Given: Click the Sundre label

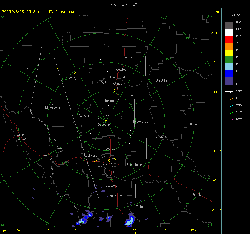Looking at the screenshot, I should (84, 115).
